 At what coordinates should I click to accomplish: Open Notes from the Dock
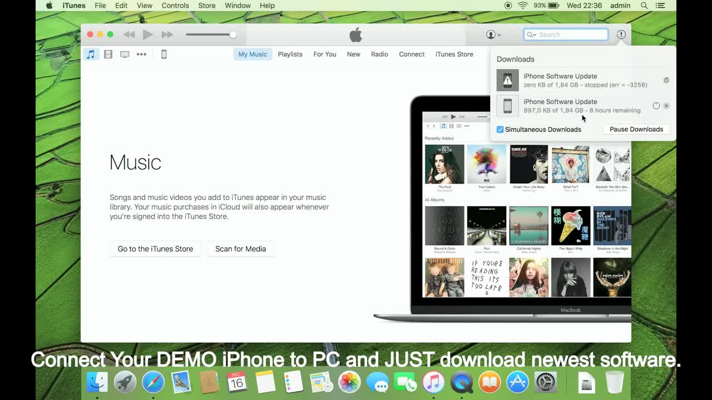(265, 382)
